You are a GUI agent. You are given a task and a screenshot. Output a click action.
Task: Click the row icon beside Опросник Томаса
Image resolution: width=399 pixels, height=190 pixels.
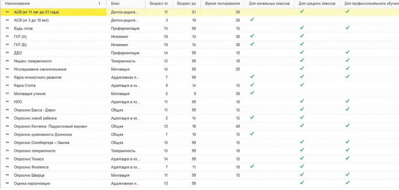[7, 159]
